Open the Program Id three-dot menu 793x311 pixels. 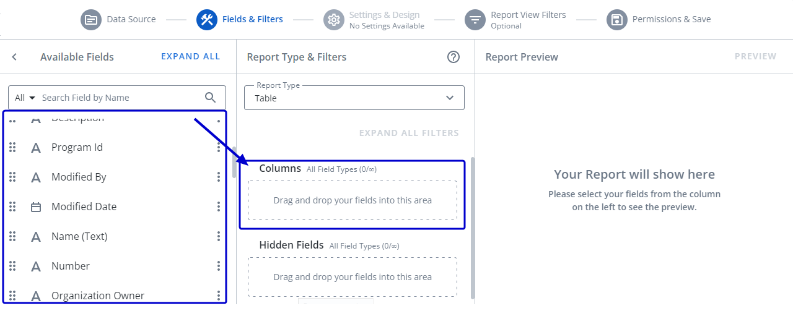click(219, 147)
